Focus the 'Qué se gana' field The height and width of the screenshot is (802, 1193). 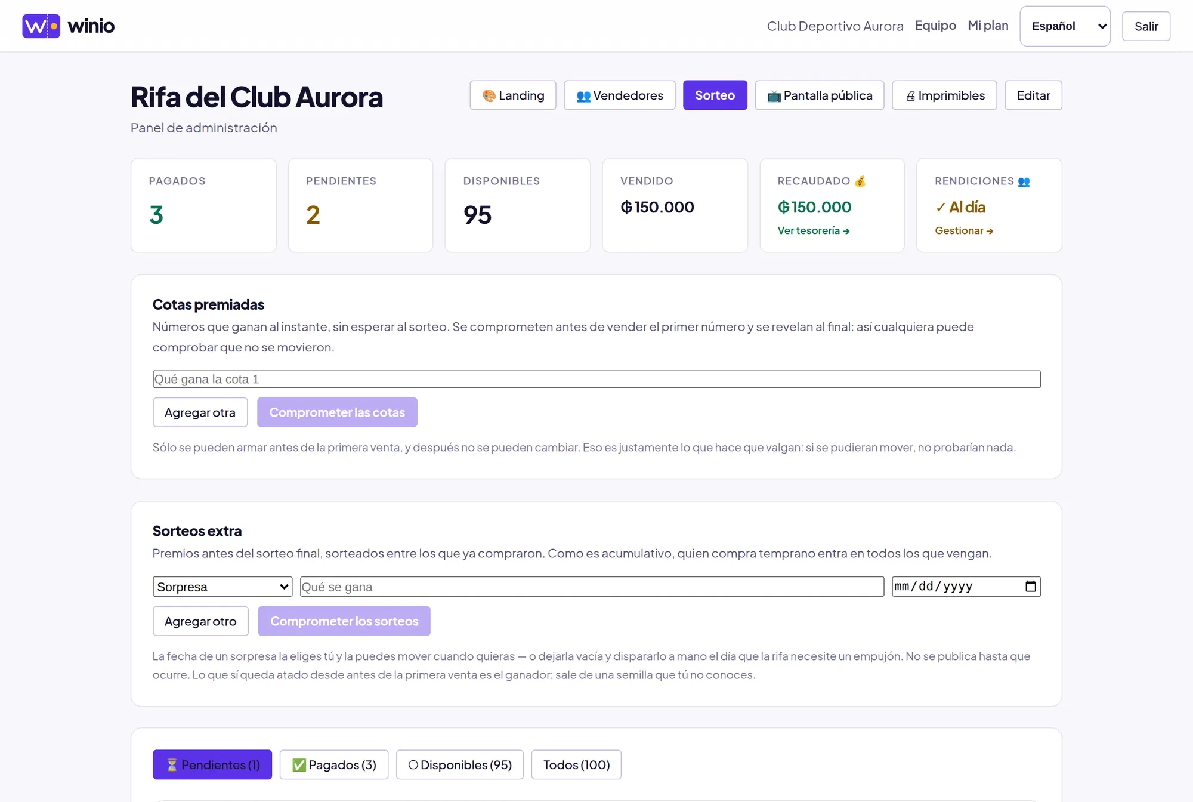click(592, 587)
